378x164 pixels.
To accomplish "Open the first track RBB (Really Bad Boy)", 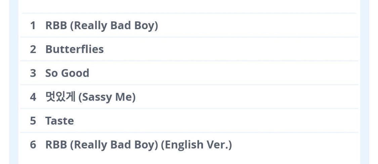I will tap(101, 25).
